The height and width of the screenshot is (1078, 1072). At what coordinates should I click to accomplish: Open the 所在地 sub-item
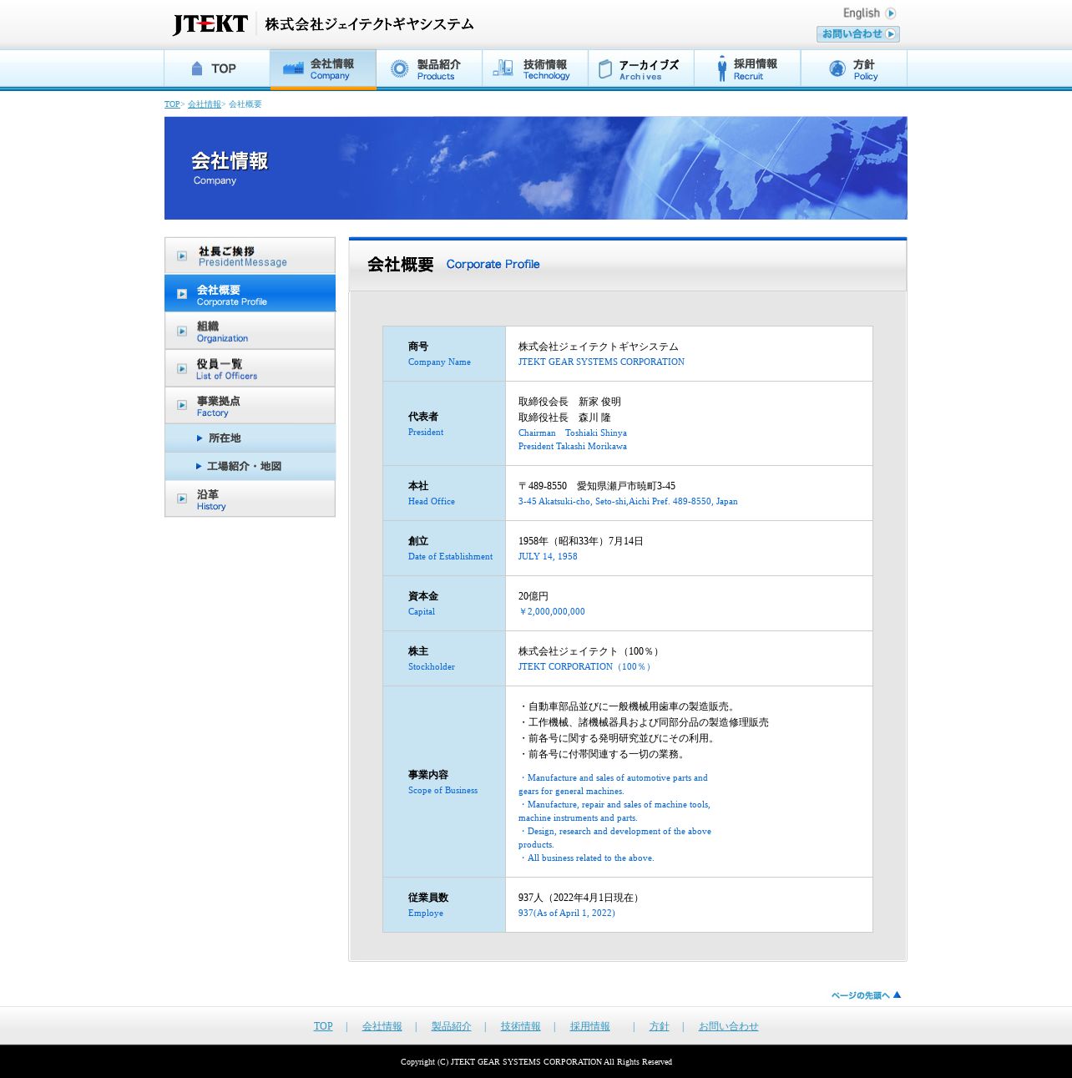pos(250,438)
